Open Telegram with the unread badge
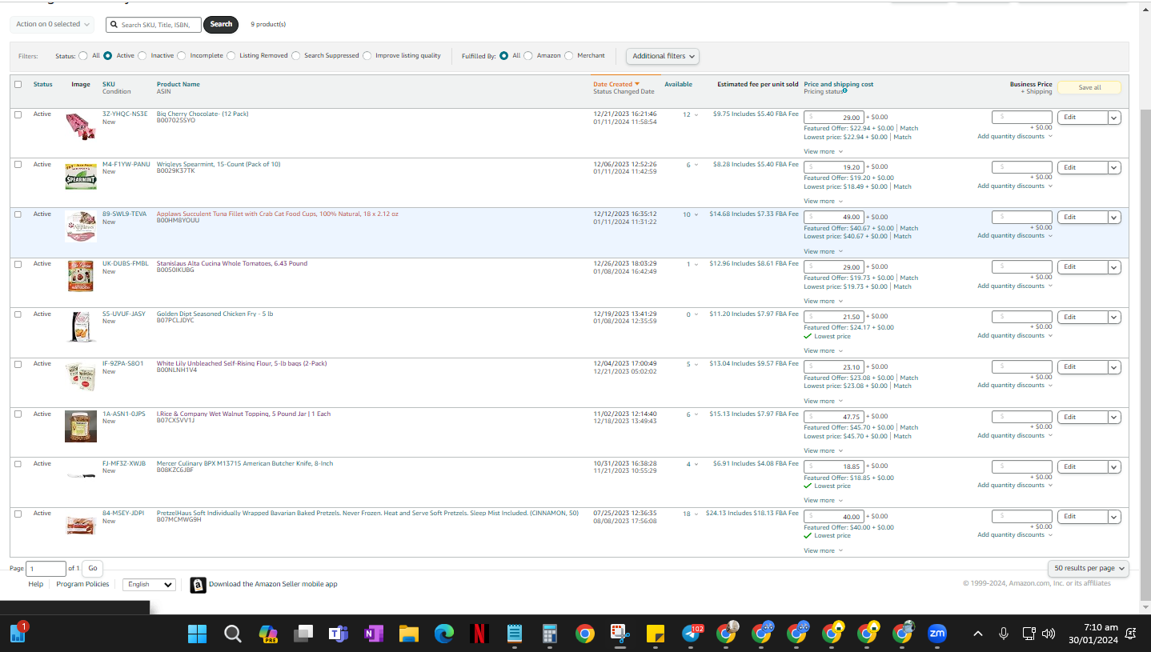The width and height of the screenshot is (1151, 652). click(x=692, y=634)
